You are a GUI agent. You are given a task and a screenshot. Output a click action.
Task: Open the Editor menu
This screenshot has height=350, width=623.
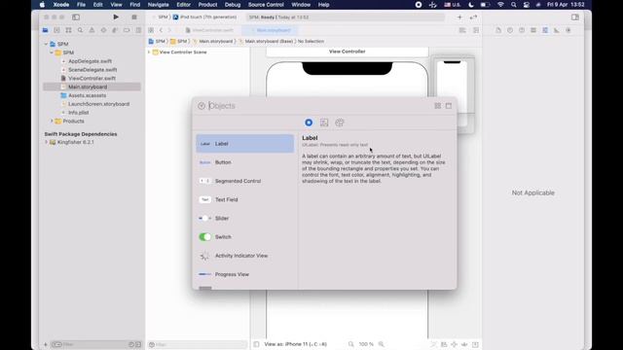(x=184, y=5)
